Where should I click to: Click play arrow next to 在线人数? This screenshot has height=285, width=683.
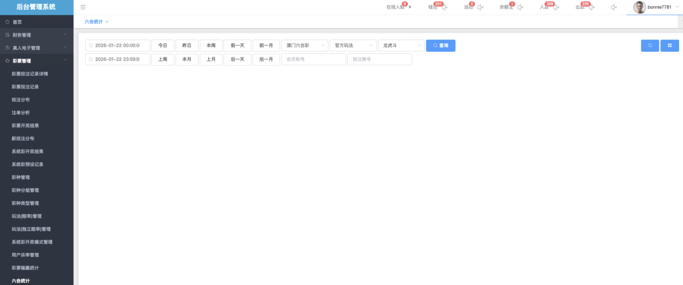click(x=410, y=7)
